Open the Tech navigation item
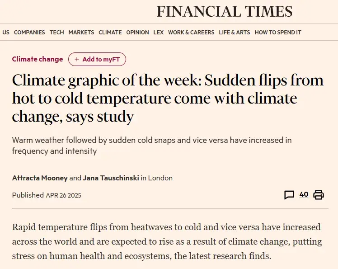The width and height of the screenshot is (338, 269). pyautogui.click(x=57, y=33)
